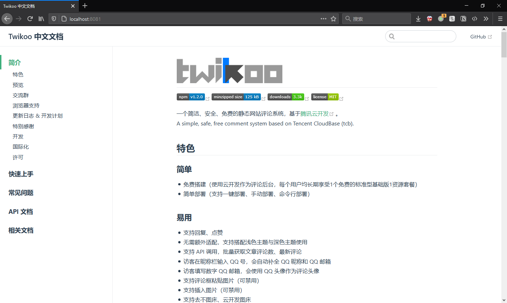Go to 交流群 in the sidebar

pos(21,95)
